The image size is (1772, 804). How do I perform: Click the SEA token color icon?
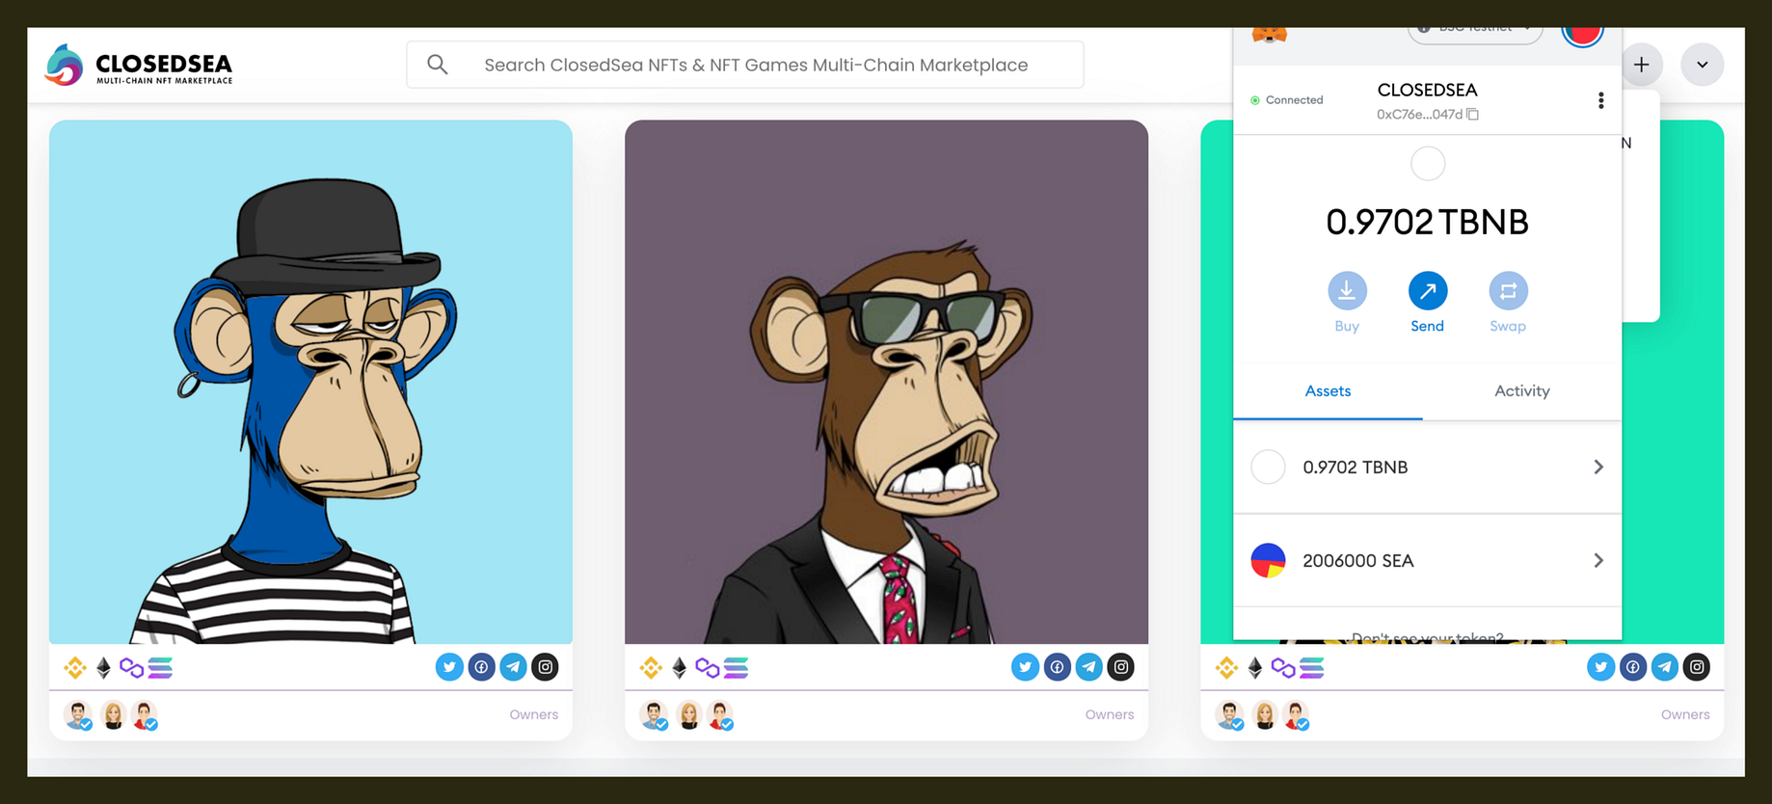(x=1268, y=560)
